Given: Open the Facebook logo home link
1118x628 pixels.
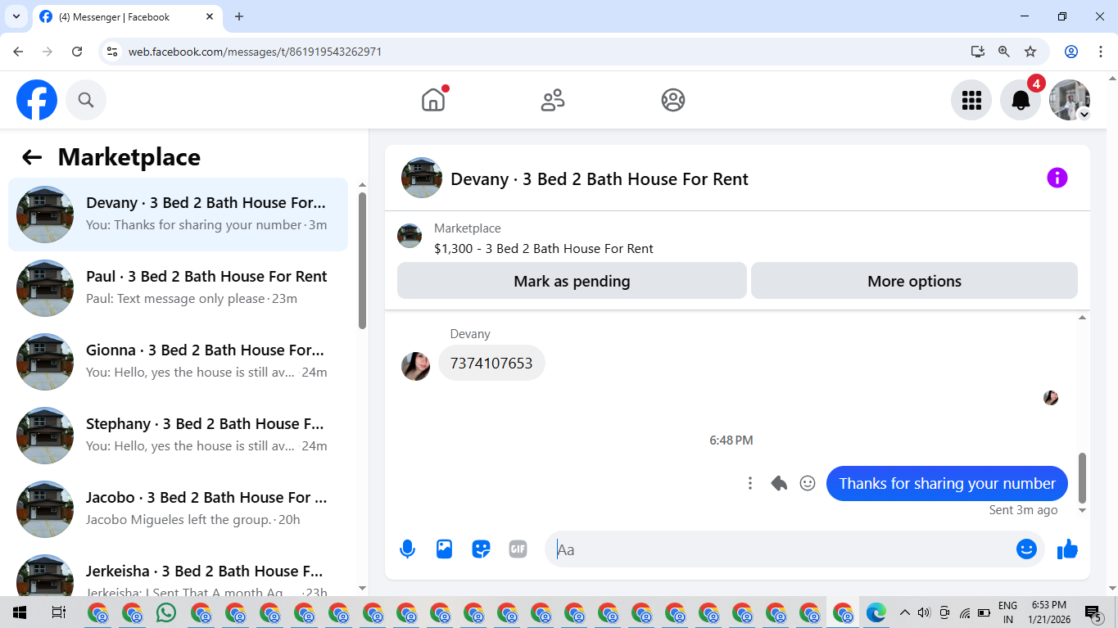Looking at the screenshot, I should (x=37, y=100).
